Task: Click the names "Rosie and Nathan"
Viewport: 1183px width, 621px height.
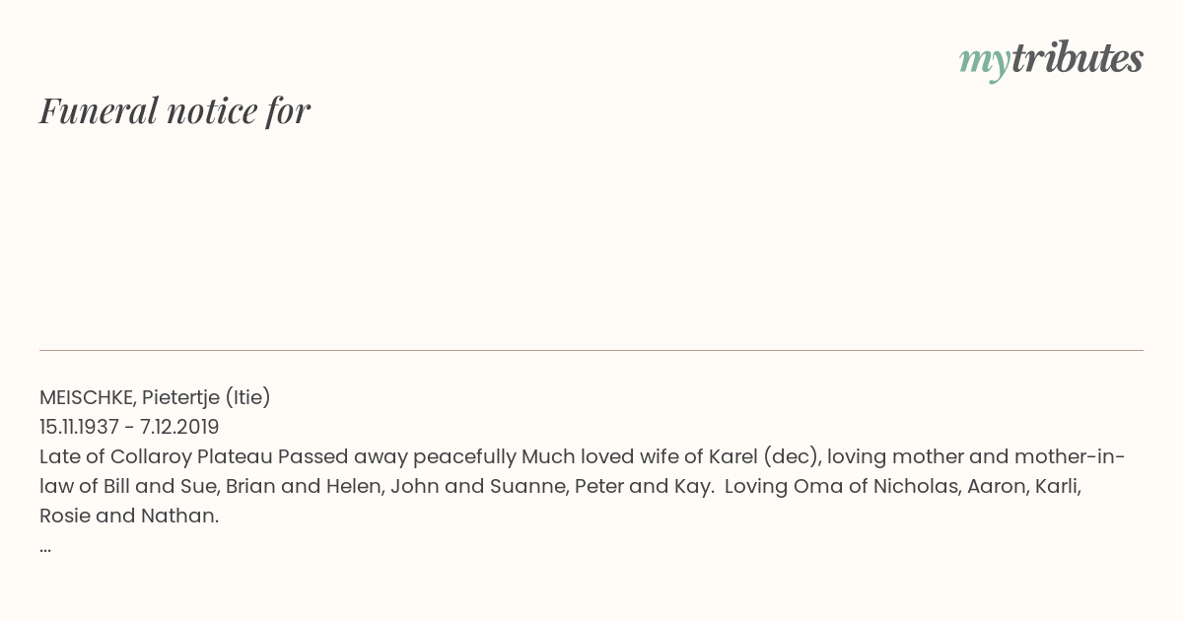Action: pos(129,516)
